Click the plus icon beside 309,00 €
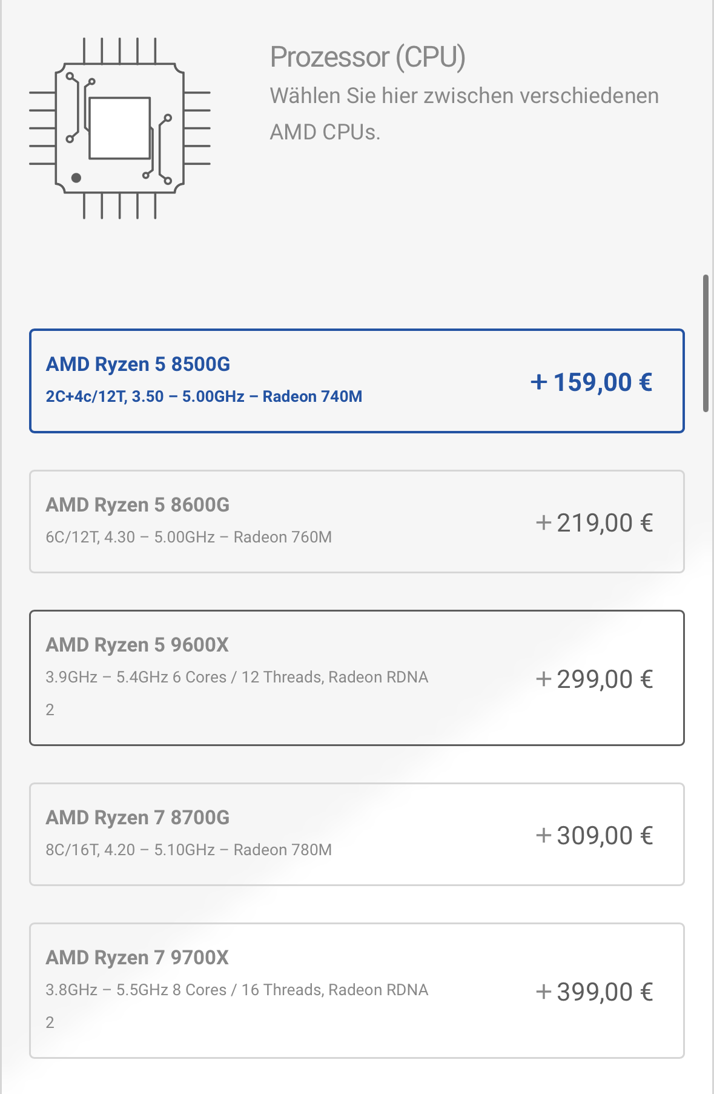 tap(543, 836)
